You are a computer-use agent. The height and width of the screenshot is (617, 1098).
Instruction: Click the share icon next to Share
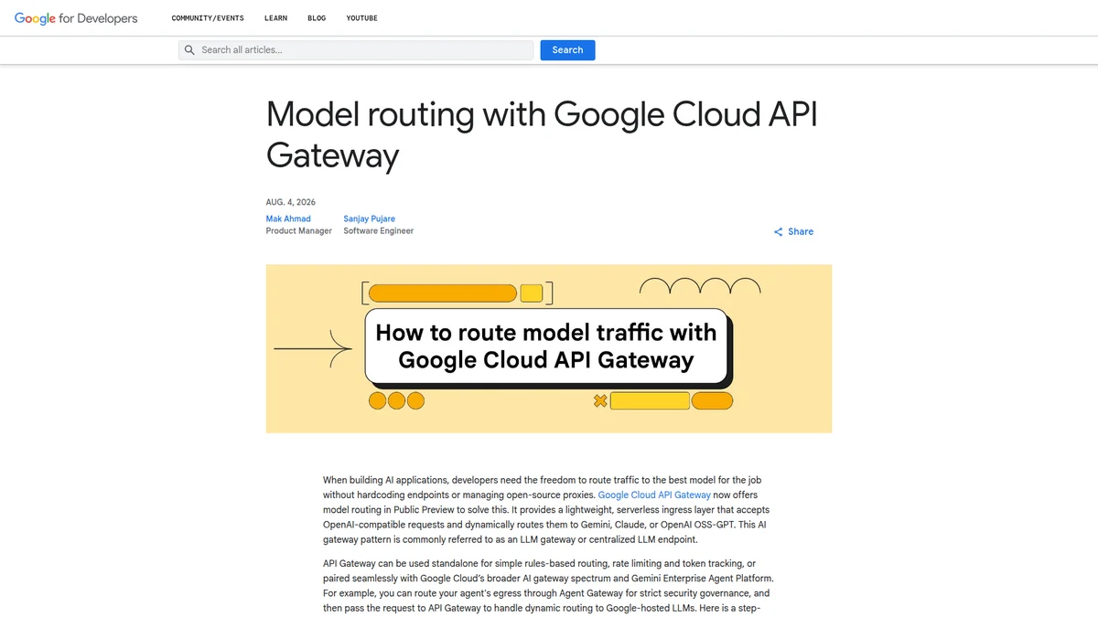click(x=778, y=232)
